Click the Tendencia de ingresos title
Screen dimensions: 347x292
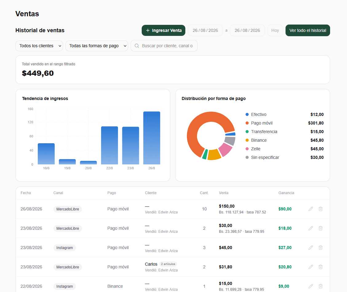coord(45,98)
